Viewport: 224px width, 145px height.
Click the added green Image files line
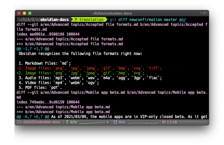[81, 73]
